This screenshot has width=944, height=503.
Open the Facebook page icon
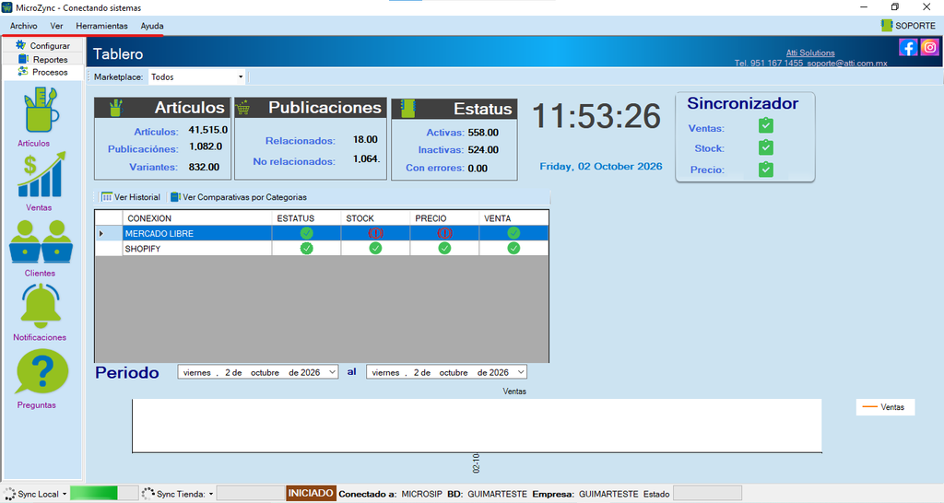coord(908,47)
